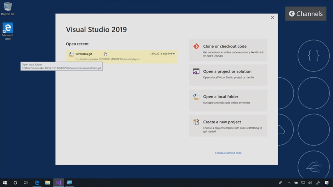
Task: Click the folder icon beside winforms.git
Action: tap(71, 54)
